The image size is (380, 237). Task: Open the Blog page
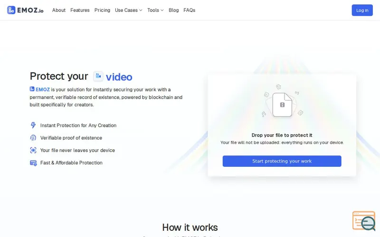tap(173, 10)
